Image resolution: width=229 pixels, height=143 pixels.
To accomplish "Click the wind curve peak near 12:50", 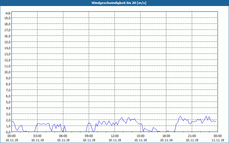I will pos(122,118).
